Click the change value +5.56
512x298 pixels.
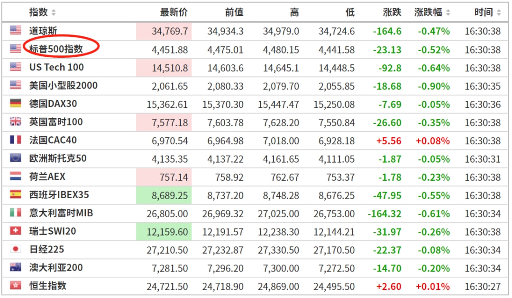point(389,140)
